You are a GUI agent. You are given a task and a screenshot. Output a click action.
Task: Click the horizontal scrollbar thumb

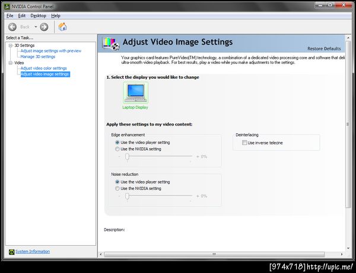coord(214,254)
